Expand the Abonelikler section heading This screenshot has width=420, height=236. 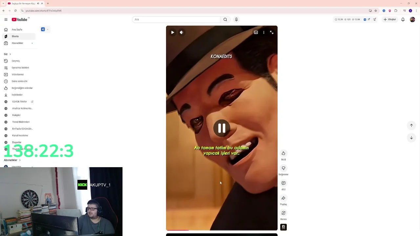pyautogui.click(x=12, y=160)
